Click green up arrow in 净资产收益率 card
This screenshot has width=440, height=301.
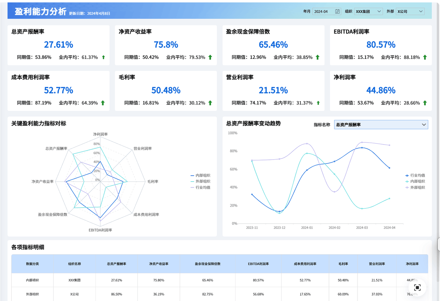210,57
